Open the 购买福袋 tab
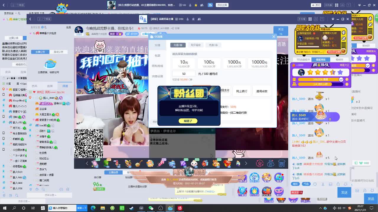This screenshot has height=212, width=378. [195, 45]
